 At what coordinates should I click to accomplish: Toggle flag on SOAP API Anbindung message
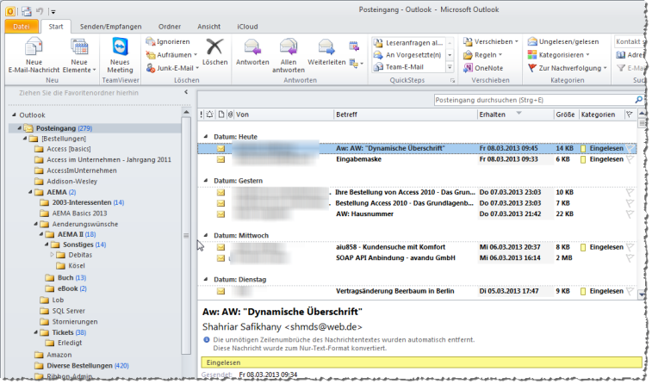[x=630, y=257]
